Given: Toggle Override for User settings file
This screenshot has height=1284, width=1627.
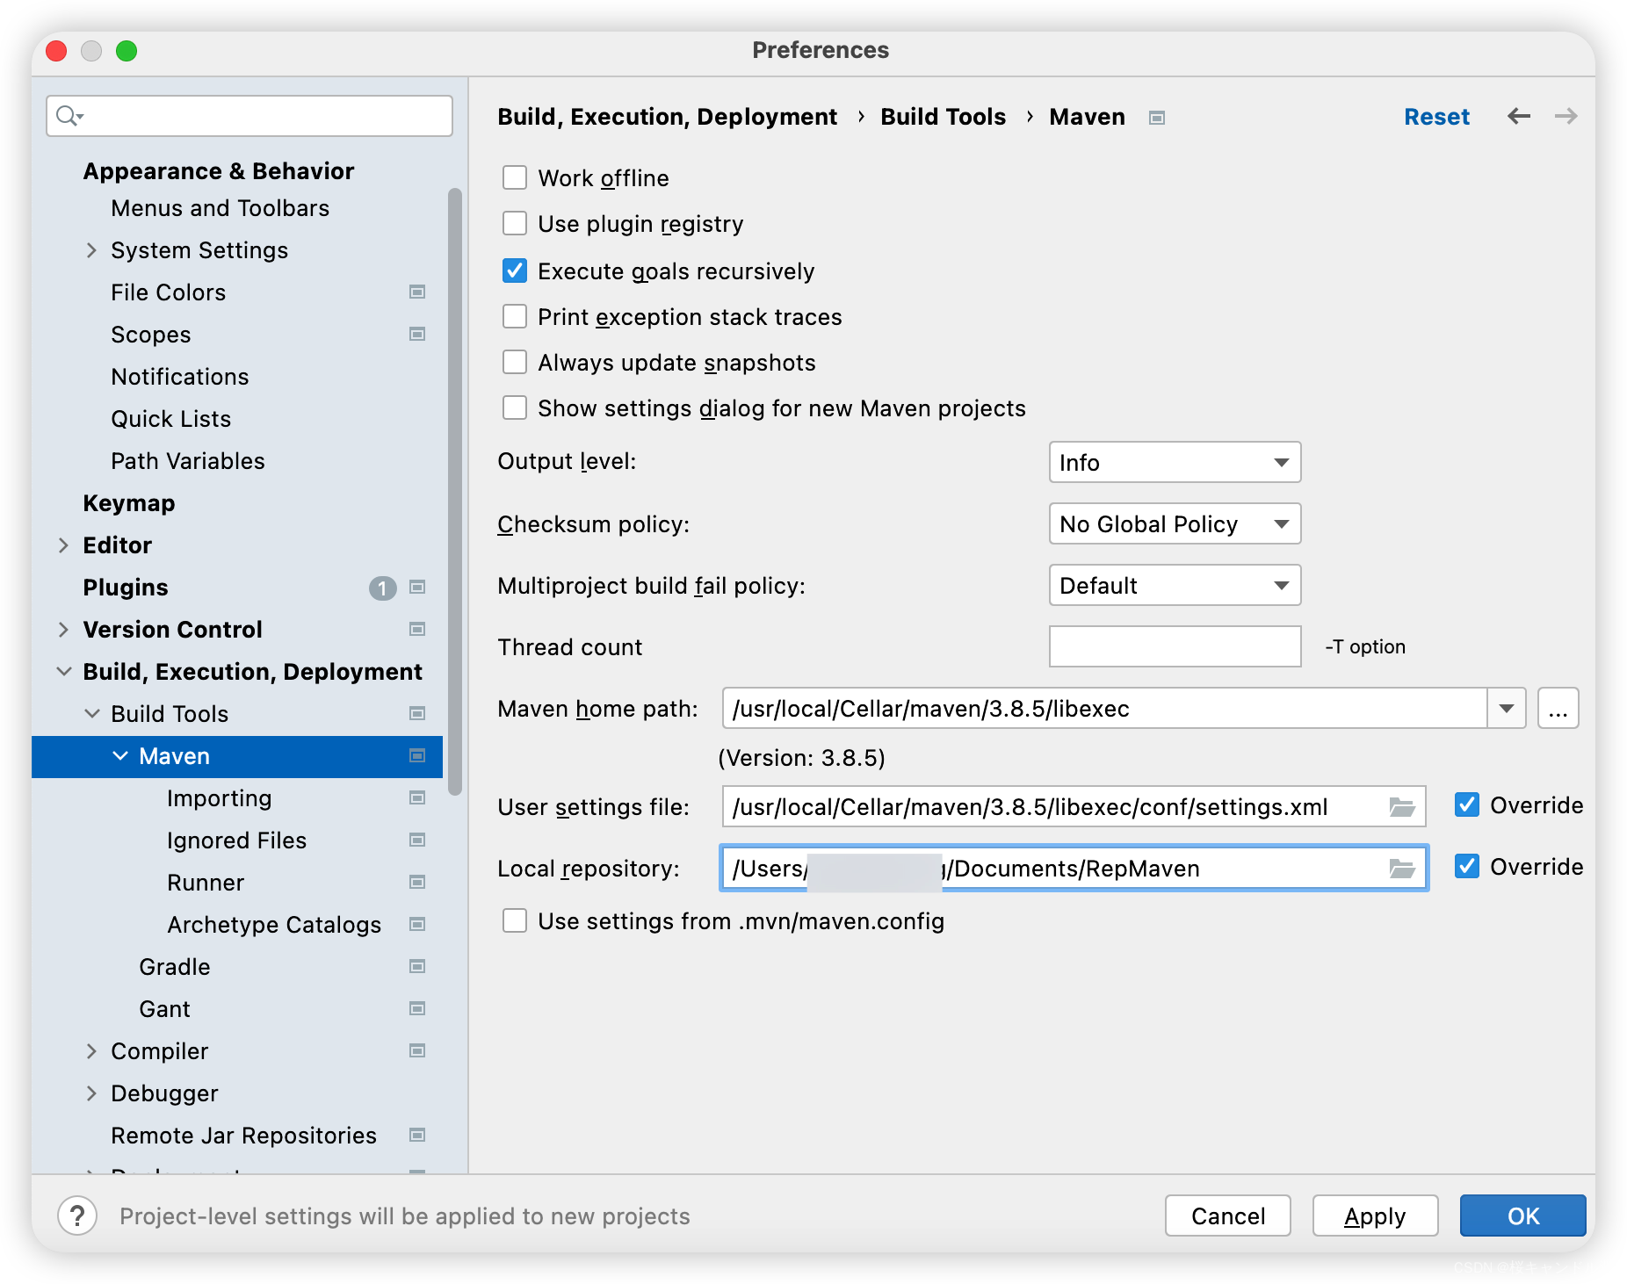Looking at the screenshot, I should [x=1467, y=804].
